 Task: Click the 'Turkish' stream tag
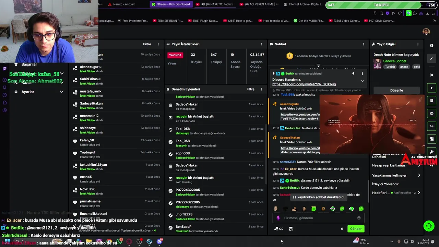click(x=390, y=67)
